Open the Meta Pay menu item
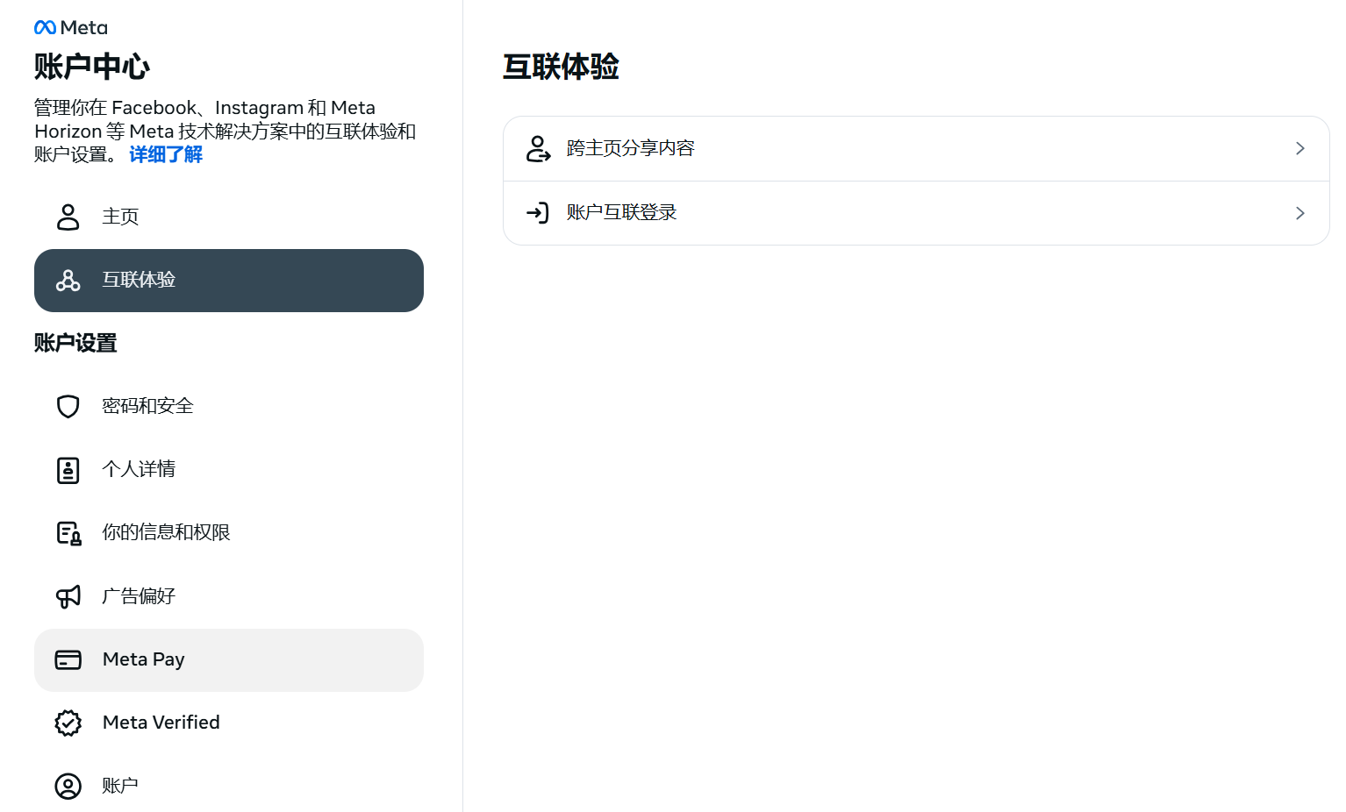This screenshot has height=812, width=1346. click(144, 659)
